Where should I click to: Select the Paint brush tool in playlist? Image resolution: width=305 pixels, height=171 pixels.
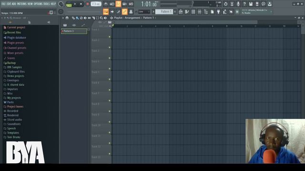(77, 18)
